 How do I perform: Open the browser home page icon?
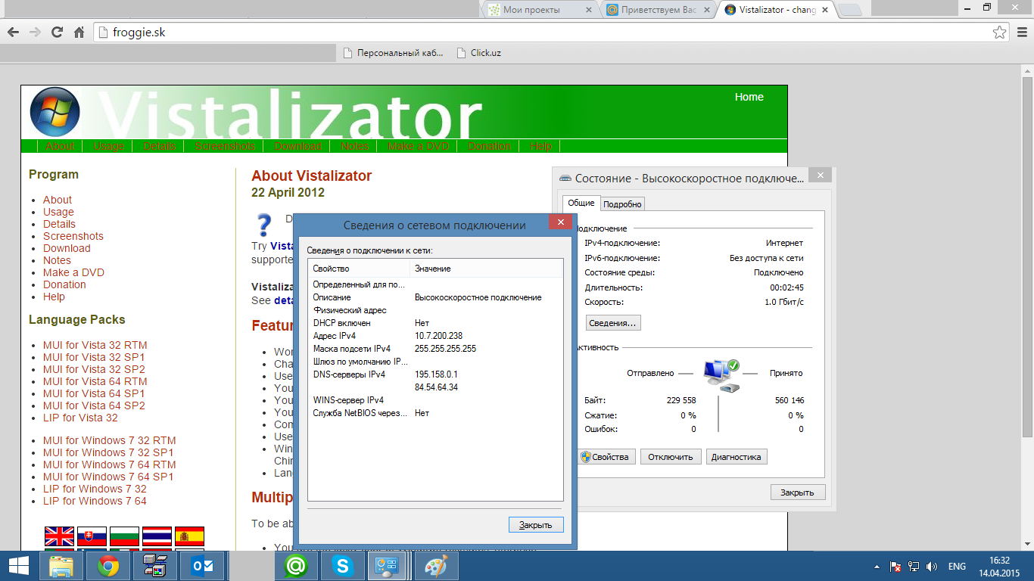click(79, 33)
